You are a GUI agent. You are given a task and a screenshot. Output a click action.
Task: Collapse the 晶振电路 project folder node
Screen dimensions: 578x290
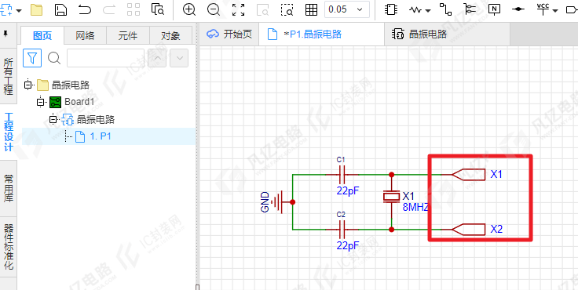[x=28, y=85]
